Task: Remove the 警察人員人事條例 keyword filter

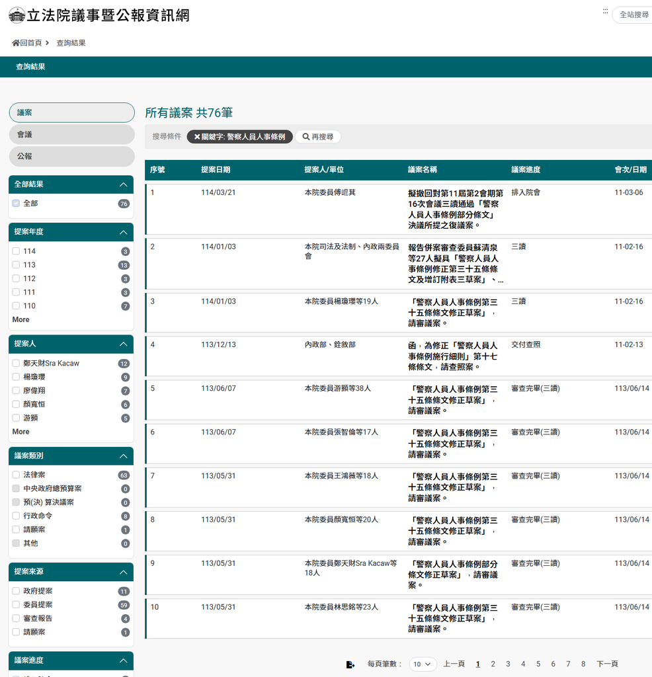Action: click(197, 137)
